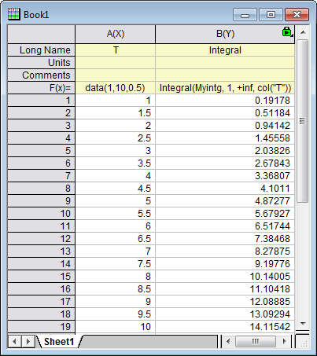This screenshot has width=317, height=356.
Task: Select row header 19
Action: point(42,327)
